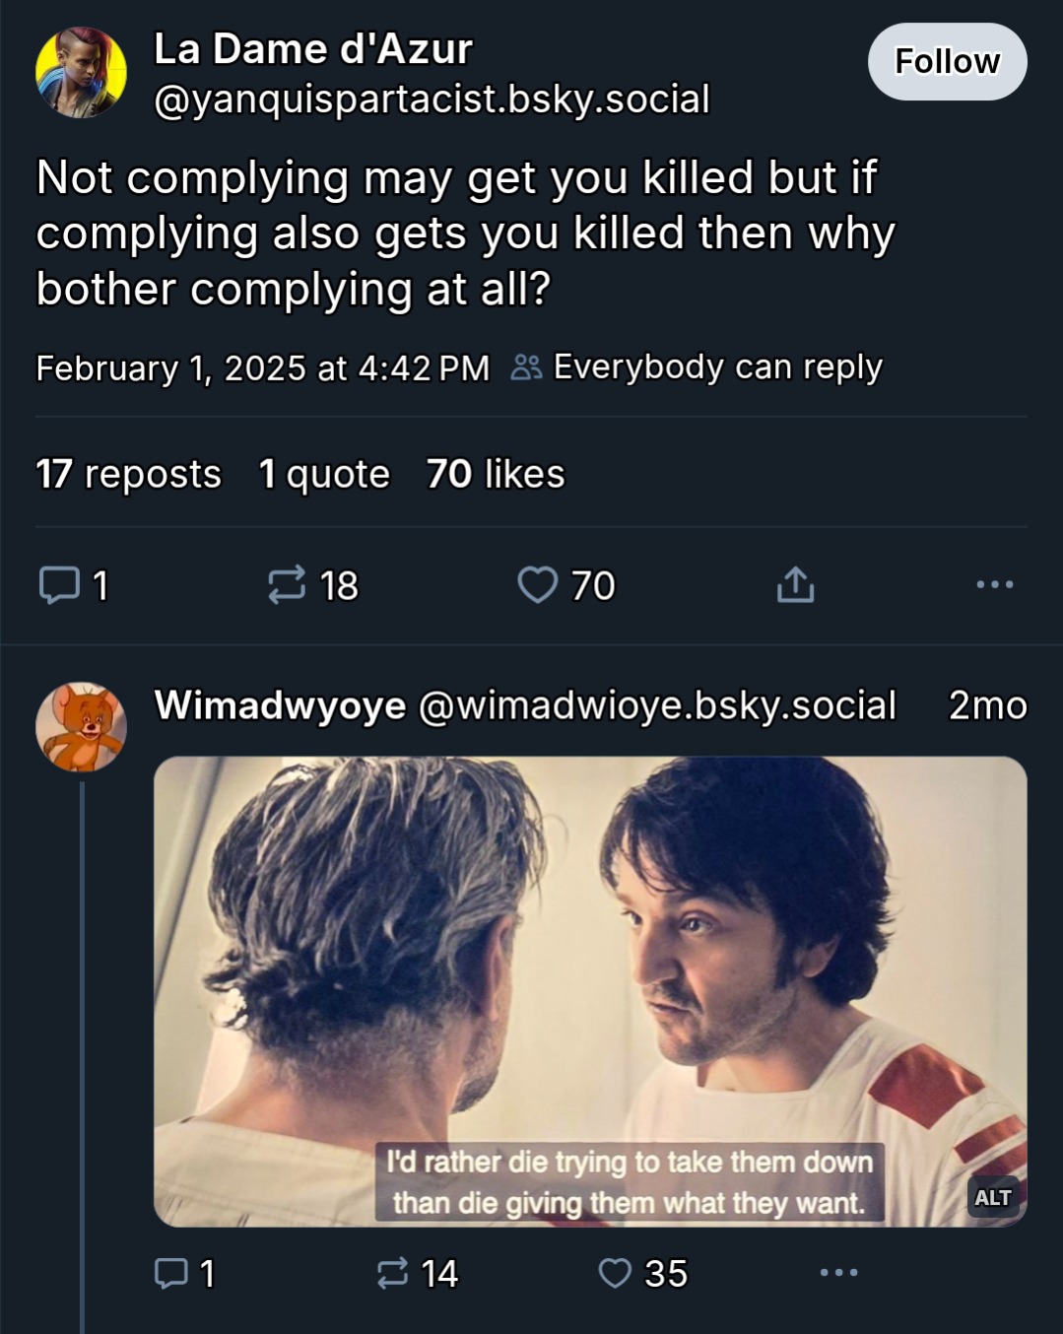Repost the main post with 18 reposts

tap(287, 585)
